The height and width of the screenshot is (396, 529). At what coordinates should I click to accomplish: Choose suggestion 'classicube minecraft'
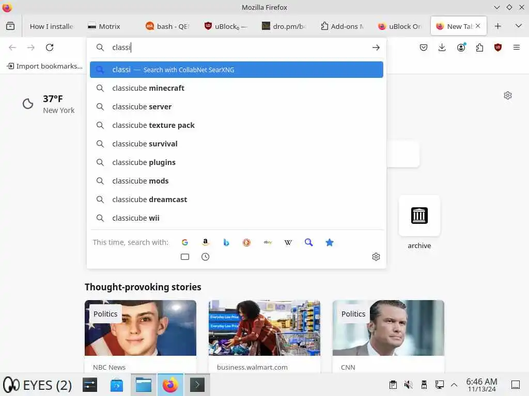tap(237, 88)
